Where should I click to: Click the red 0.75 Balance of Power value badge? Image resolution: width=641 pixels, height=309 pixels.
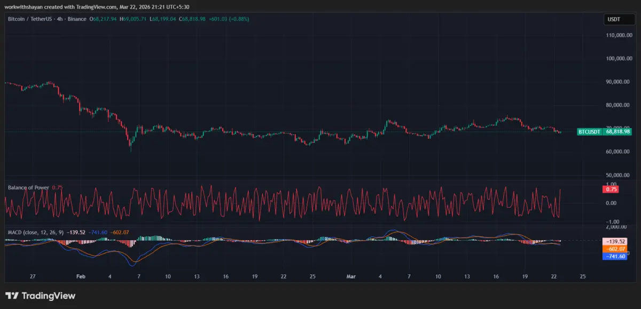611,189
